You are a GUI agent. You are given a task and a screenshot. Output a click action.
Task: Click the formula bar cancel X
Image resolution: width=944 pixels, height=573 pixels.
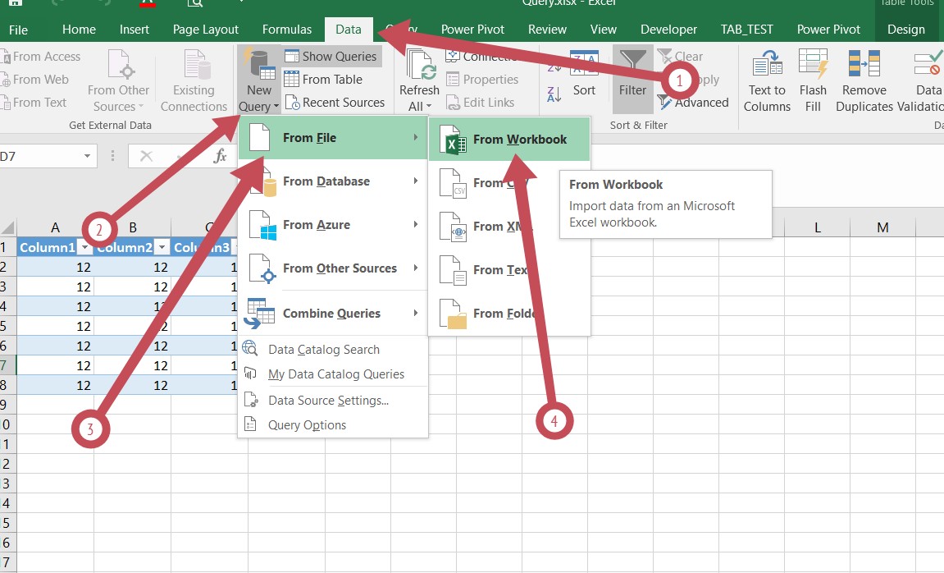pos(146,157)
